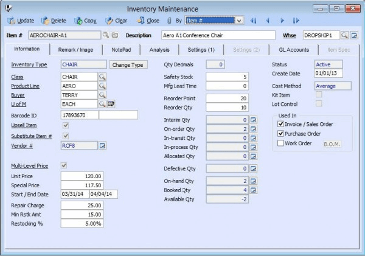Toggle the Kit Item checkbox
365x256 pixels.
click(x=319, y=94)
